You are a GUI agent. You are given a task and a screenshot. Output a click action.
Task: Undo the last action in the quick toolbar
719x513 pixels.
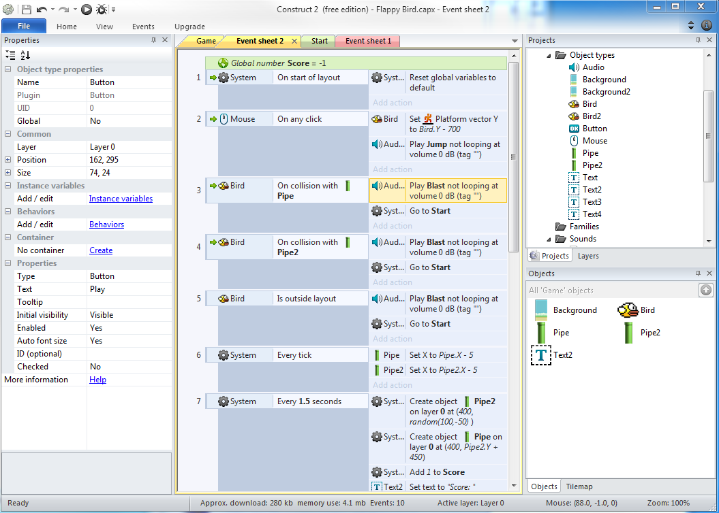tap(42, 9)
